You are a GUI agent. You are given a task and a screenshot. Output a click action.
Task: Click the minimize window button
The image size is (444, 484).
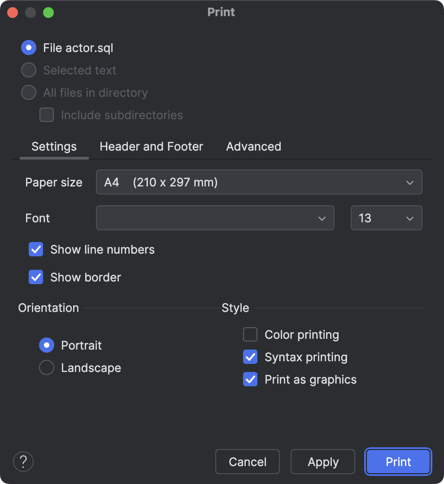click(x=30, y=12)
